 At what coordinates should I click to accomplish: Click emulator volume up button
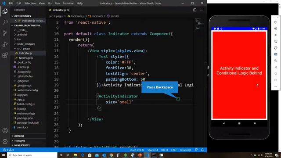click(276, 29)
